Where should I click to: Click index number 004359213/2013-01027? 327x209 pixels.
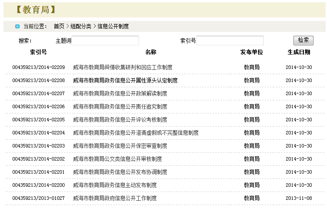pyautogui.click(x=38, y=198)
